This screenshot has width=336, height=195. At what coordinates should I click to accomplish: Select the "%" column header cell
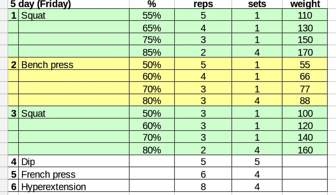click(152, 4)
